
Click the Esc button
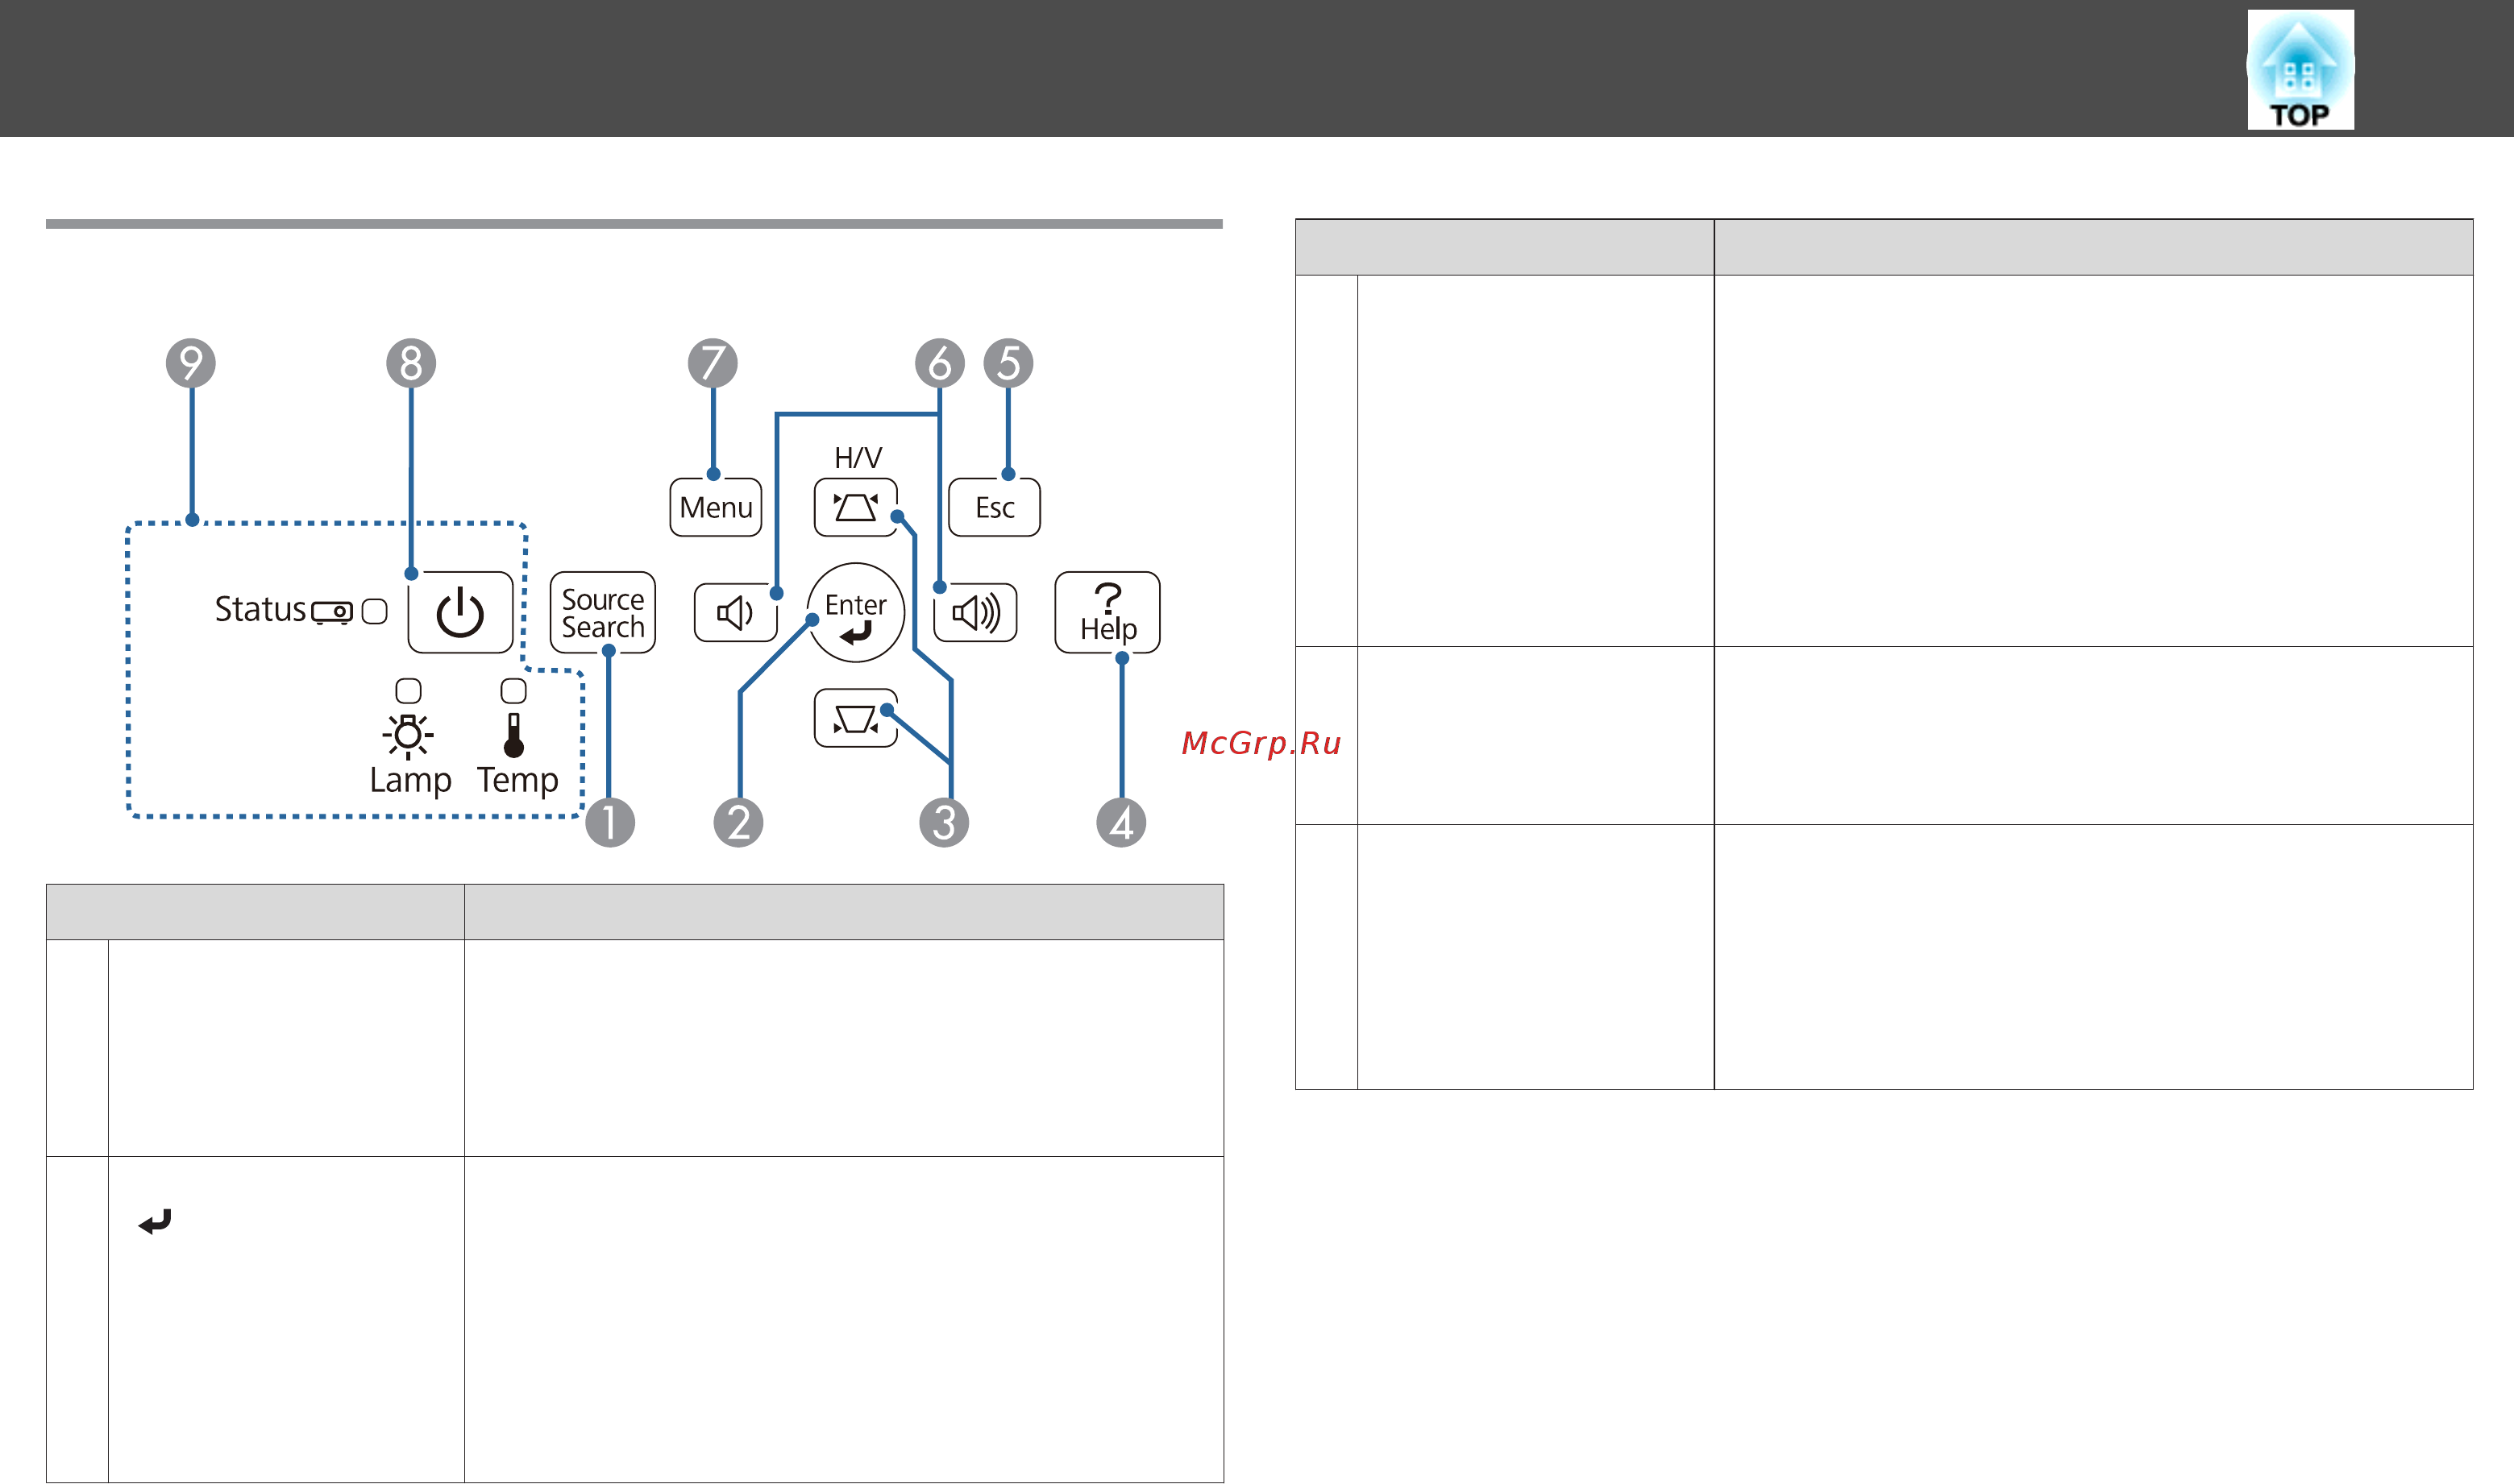tap(995, 507)
